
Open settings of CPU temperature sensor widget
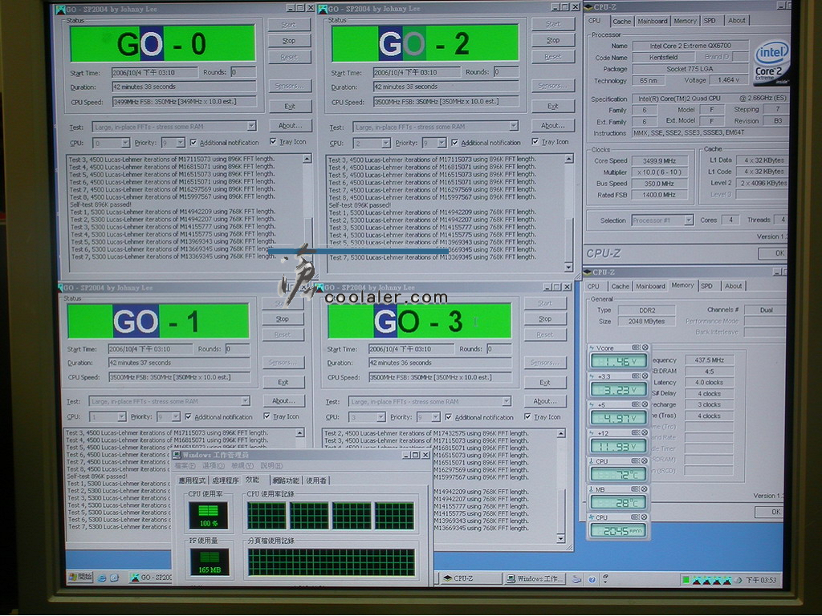click(635, 461)
